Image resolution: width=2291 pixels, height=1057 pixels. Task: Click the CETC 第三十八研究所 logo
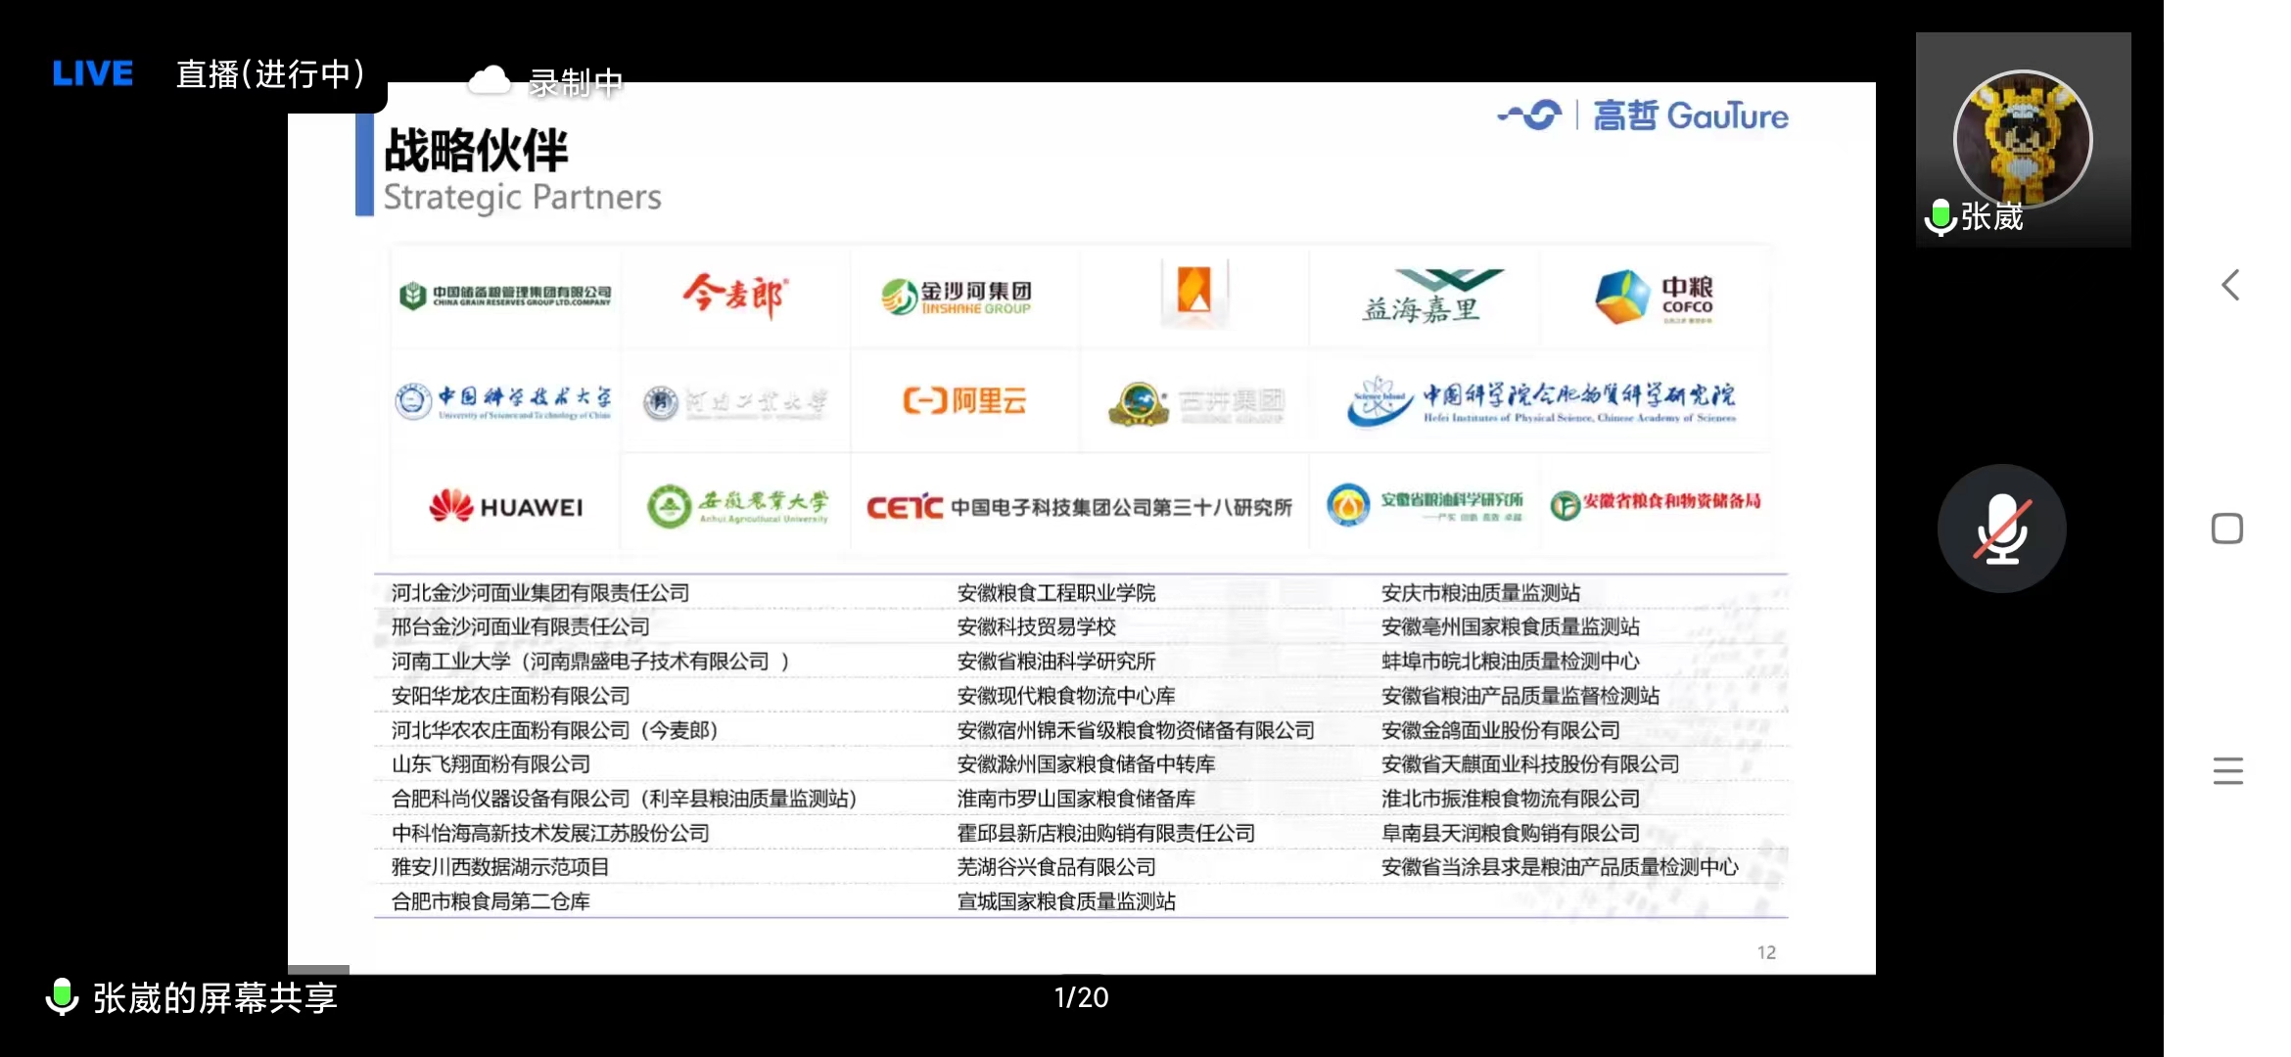point(1079,507)
